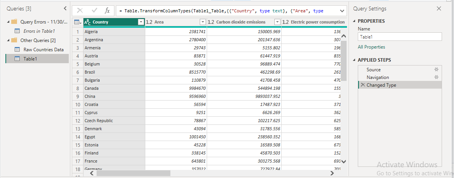Screen dimensions: 454x178
Task: Click the Other Queries folder icon
Action: (x=14, y=40)
